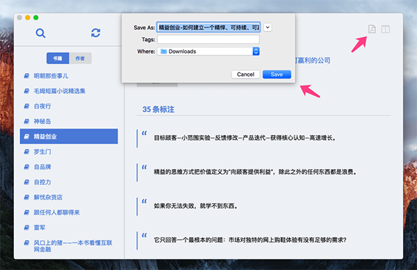Click the Save As filename field

coord(208,27)
